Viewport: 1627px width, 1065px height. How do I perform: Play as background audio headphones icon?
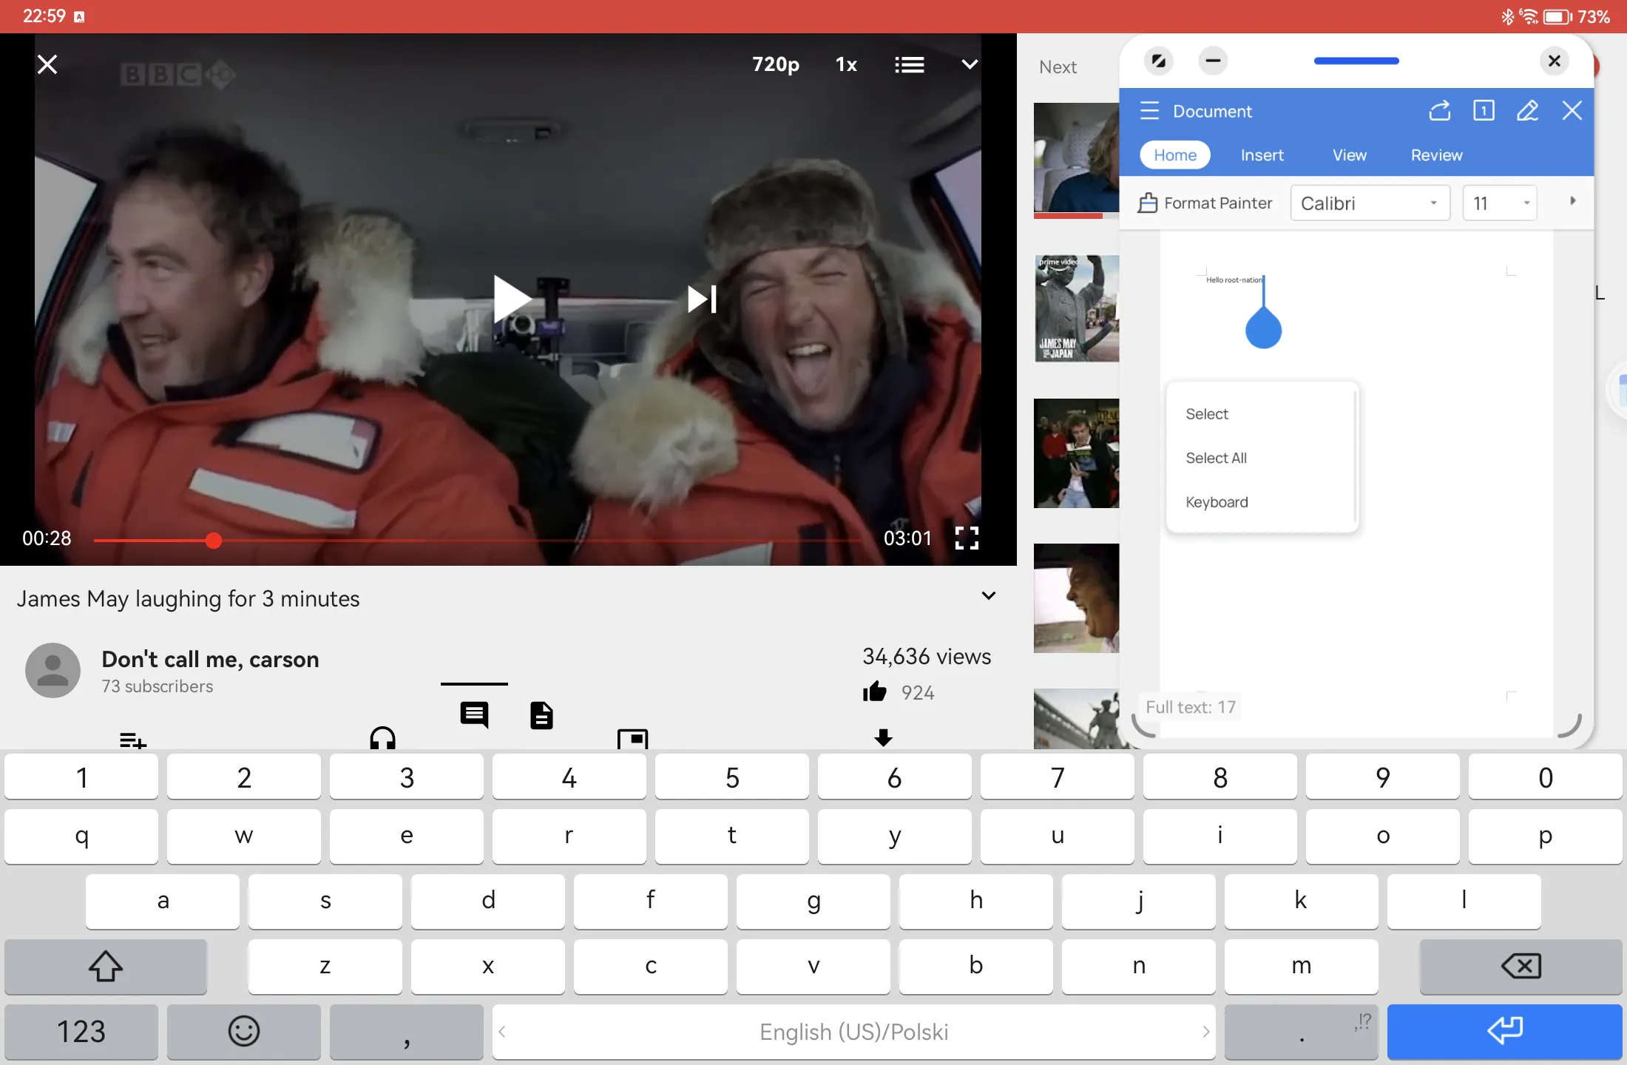tap(382, 737)
